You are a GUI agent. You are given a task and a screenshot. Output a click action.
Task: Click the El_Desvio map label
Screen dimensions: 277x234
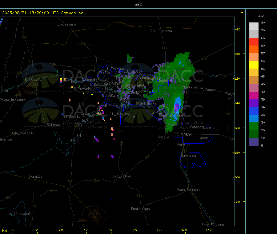(x=72, y=117)
